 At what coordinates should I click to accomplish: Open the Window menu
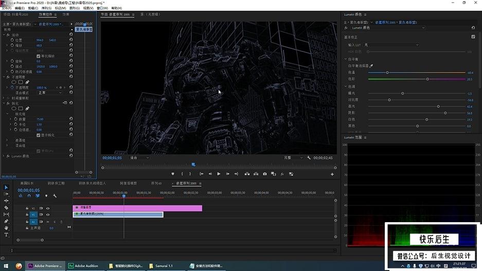coord(102,8)
